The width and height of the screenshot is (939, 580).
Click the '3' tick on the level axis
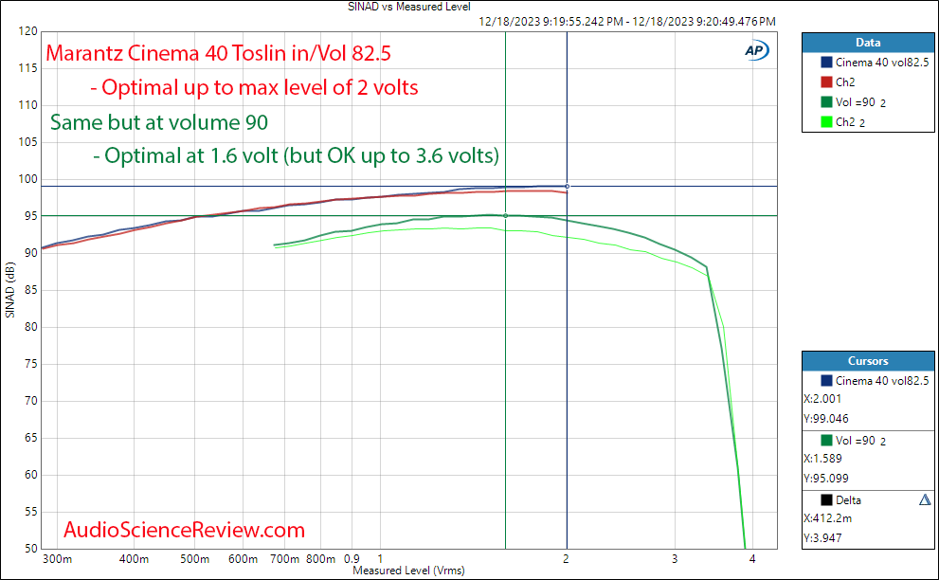pos(675,559)
